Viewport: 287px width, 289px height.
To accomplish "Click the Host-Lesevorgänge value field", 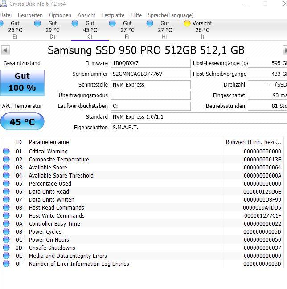I will coord(267,63).
